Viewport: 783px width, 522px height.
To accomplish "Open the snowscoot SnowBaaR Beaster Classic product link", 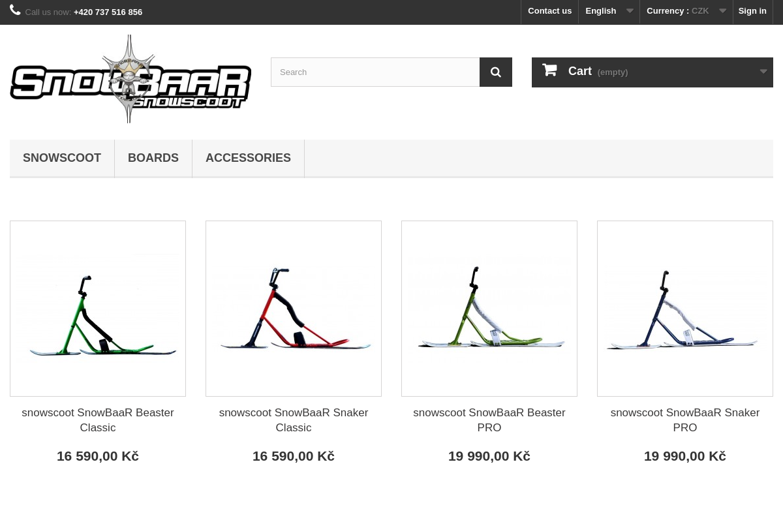I will [x=97, y=420].
